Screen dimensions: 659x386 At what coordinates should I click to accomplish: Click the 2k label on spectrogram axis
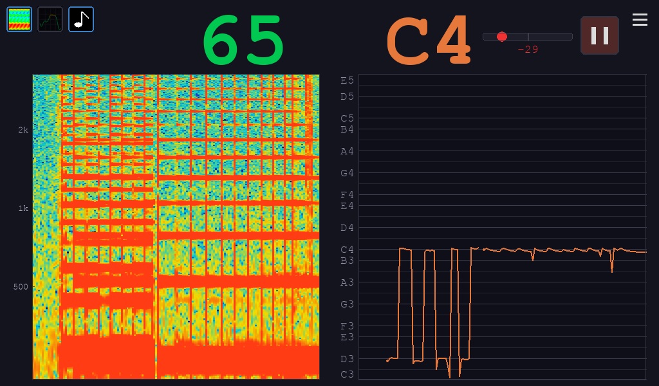pos(23,130)
